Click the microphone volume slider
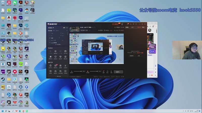 coord(77,71)
